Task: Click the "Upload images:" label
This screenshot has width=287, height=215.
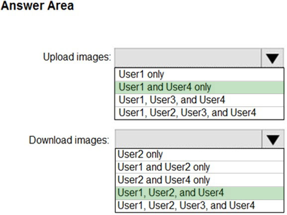Action: (x=77, y=57)
